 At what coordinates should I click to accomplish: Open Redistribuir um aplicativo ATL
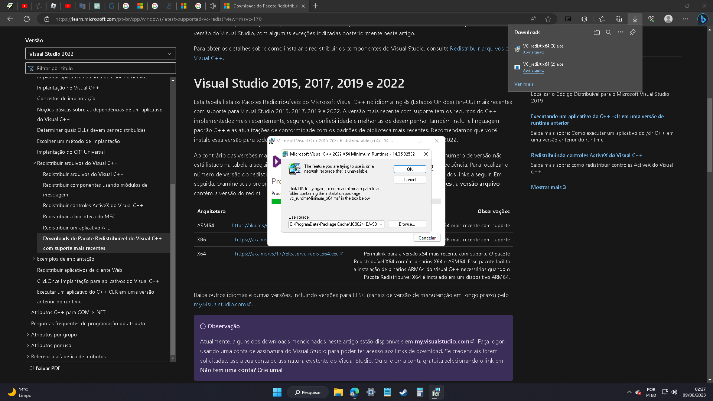pyautogui.click(x=76, y=228)
